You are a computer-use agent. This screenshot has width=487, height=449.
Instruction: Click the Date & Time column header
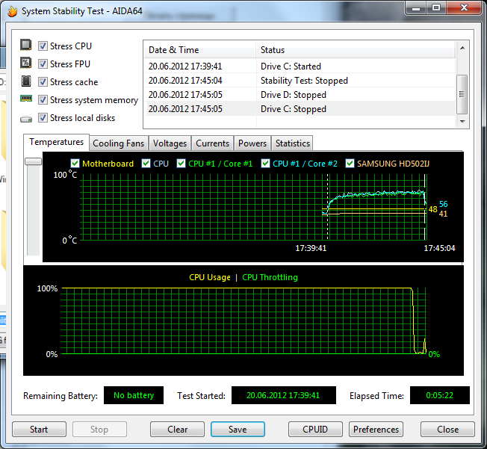[x=199, y=50]
